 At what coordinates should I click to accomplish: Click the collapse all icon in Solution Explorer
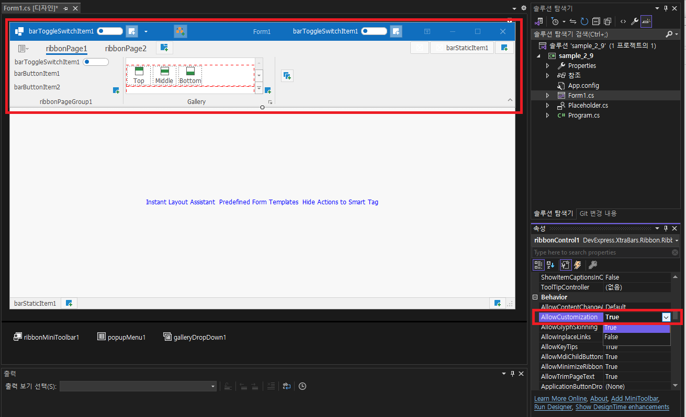click(595, 21)
